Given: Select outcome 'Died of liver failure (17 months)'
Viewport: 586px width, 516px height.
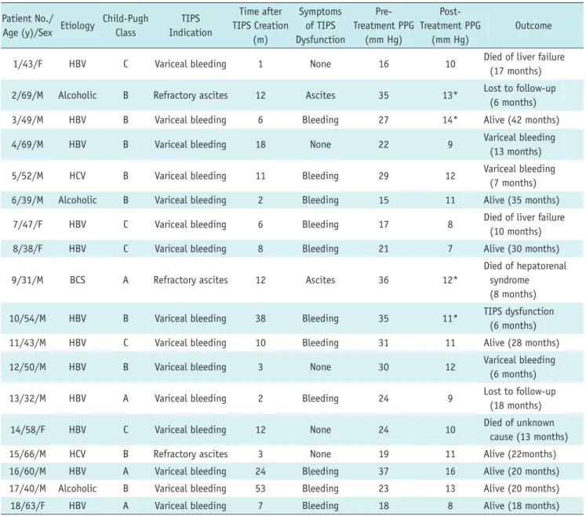Looking at the screenshot, I should coord(524,64).
